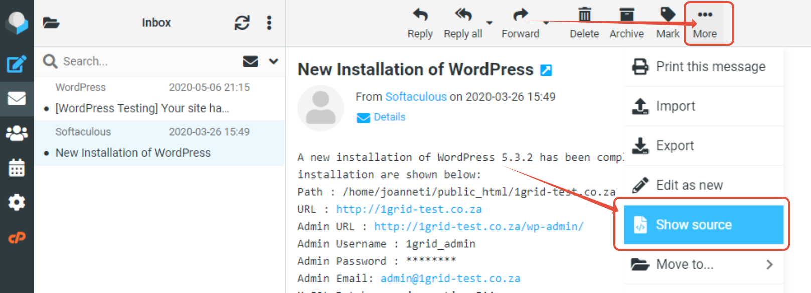This screenshot has width=811, height=293.
Task: Open message in new window icon
Action: [546, 70]
